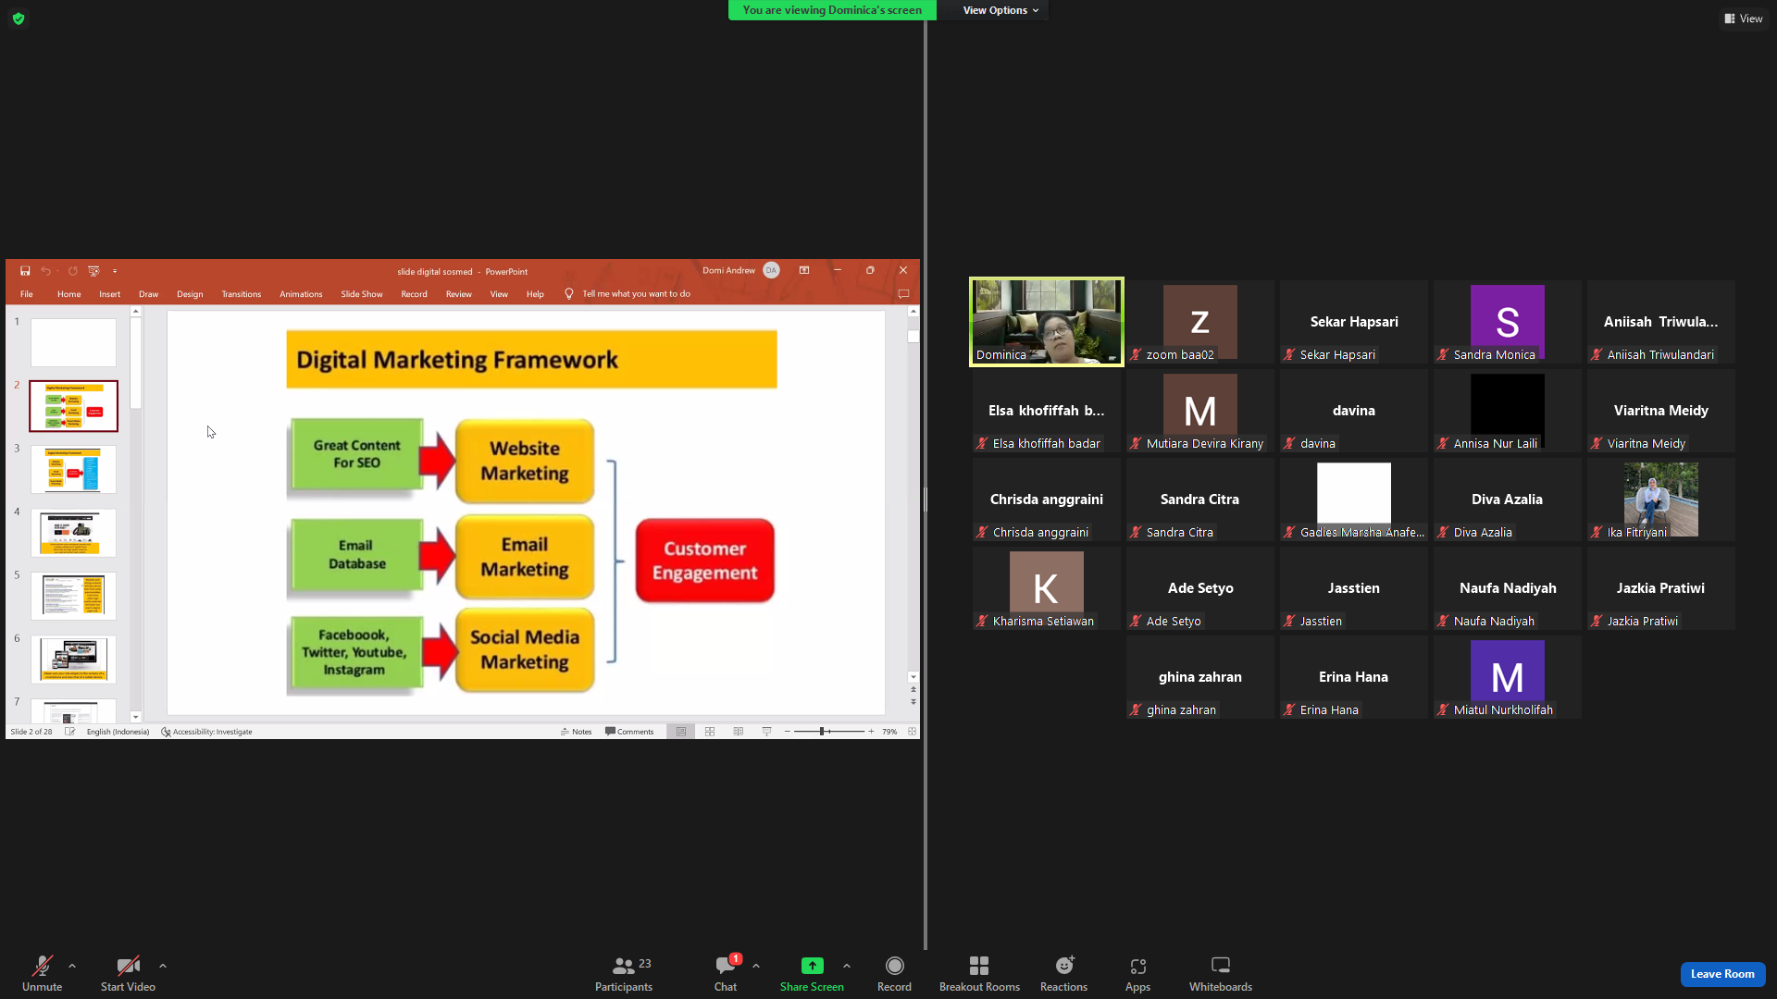Expand share options arrow beside Share Screen

[x=847, y=966]
